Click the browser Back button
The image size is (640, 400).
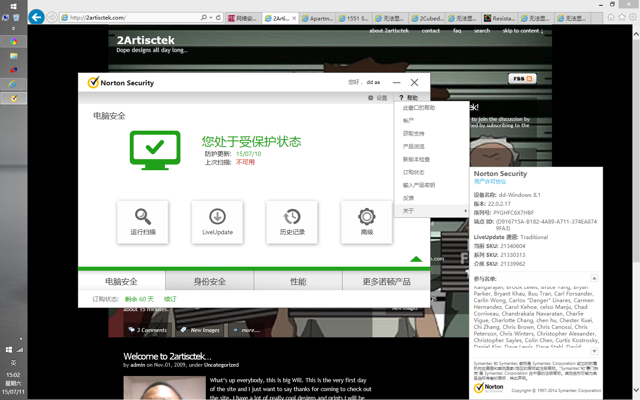pyautogui.click(x=36, y=17)
